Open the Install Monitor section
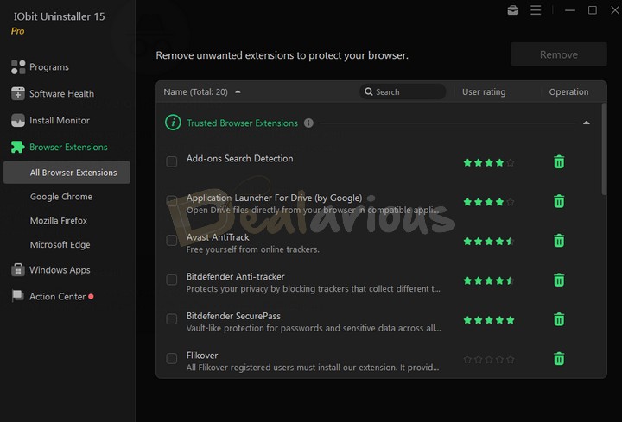 coord(60,120)
